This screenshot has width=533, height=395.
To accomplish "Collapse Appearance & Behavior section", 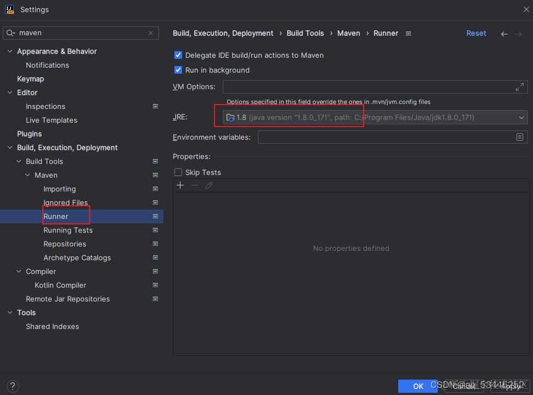I will (x=10, y=51).
